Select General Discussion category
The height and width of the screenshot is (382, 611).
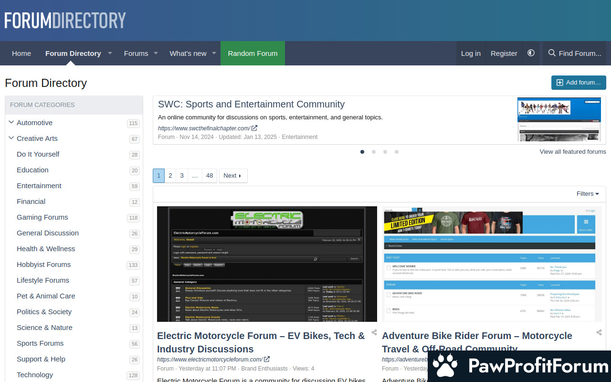click(48, 233)
